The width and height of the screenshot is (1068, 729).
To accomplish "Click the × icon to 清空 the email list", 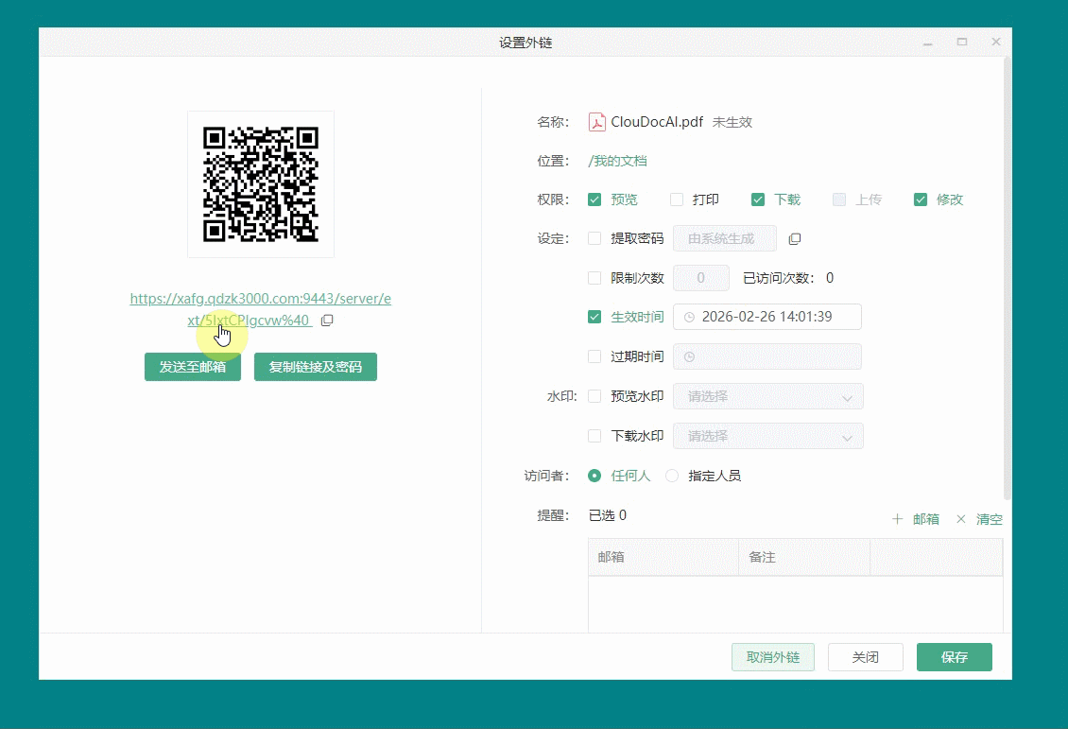I will coord(960,518).
